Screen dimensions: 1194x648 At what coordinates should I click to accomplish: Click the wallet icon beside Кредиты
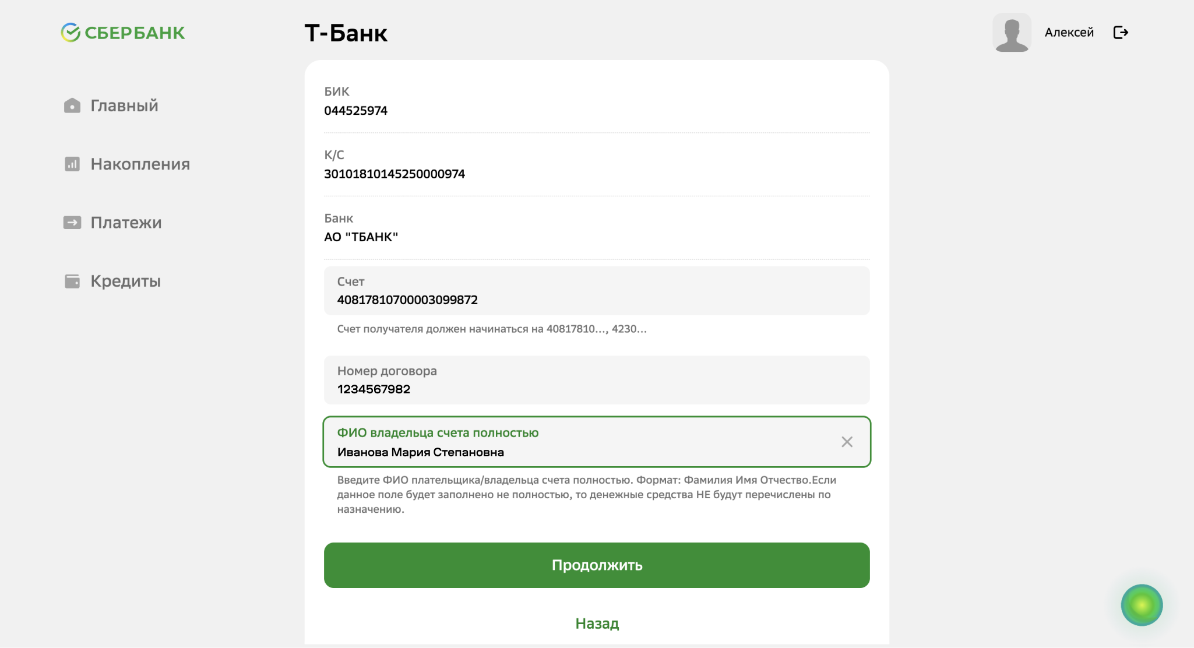click(72, 281)
